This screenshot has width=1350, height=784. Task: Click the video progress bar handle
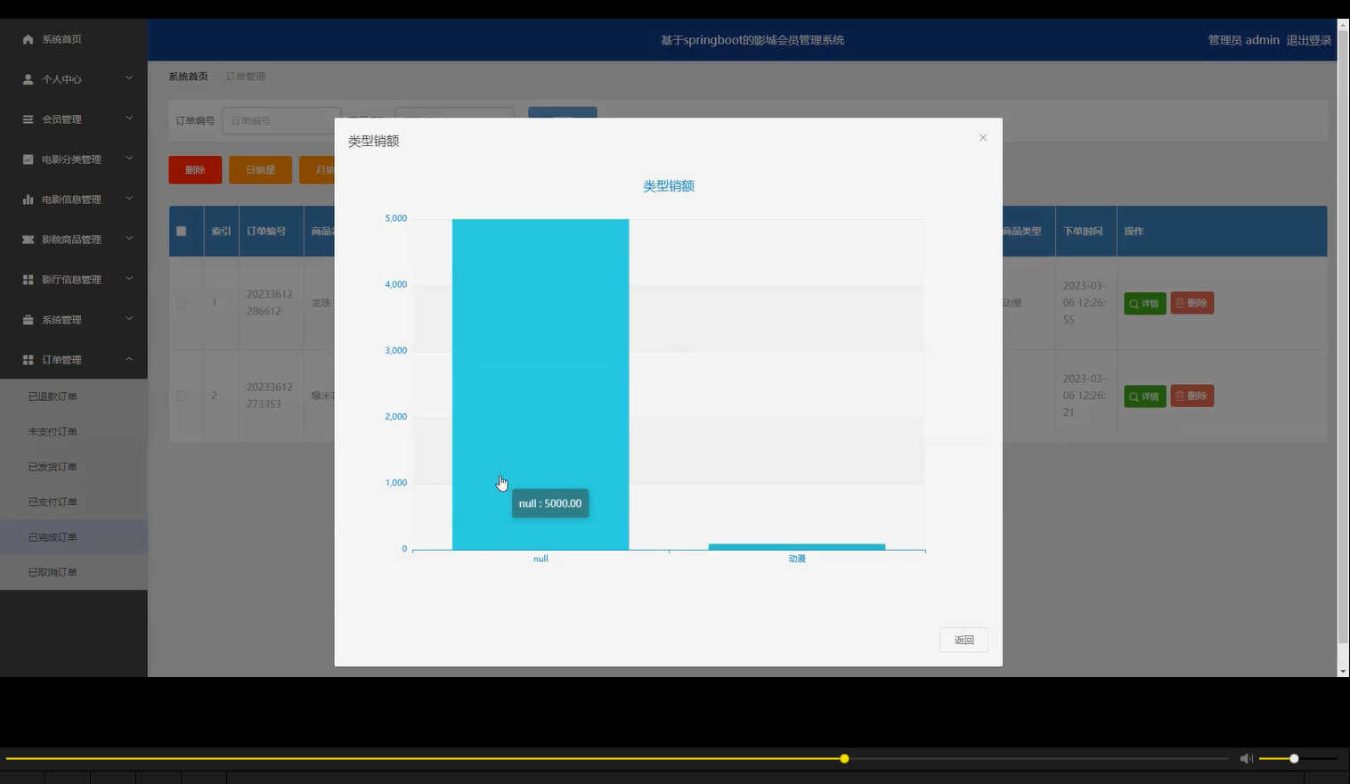click(844, 759)
